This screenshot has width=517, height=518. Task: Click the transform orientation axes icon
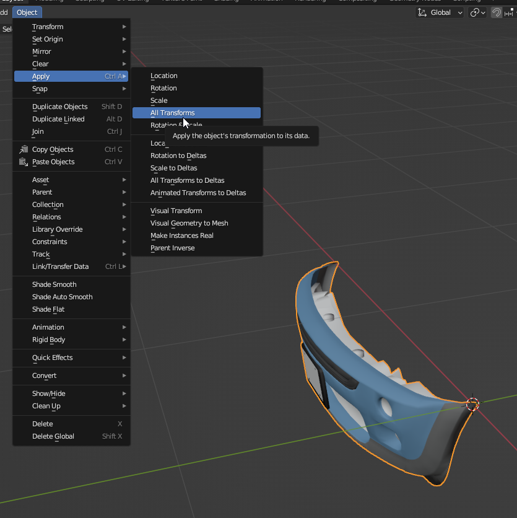[x=422, y=12]
